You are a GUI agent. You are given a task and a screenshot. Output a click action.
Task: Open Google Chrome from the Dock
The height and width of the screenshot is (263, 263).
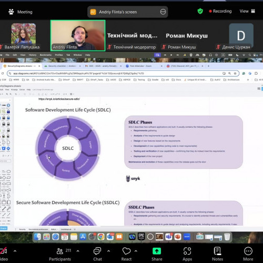pyautogui.click(x=101, y=237)
